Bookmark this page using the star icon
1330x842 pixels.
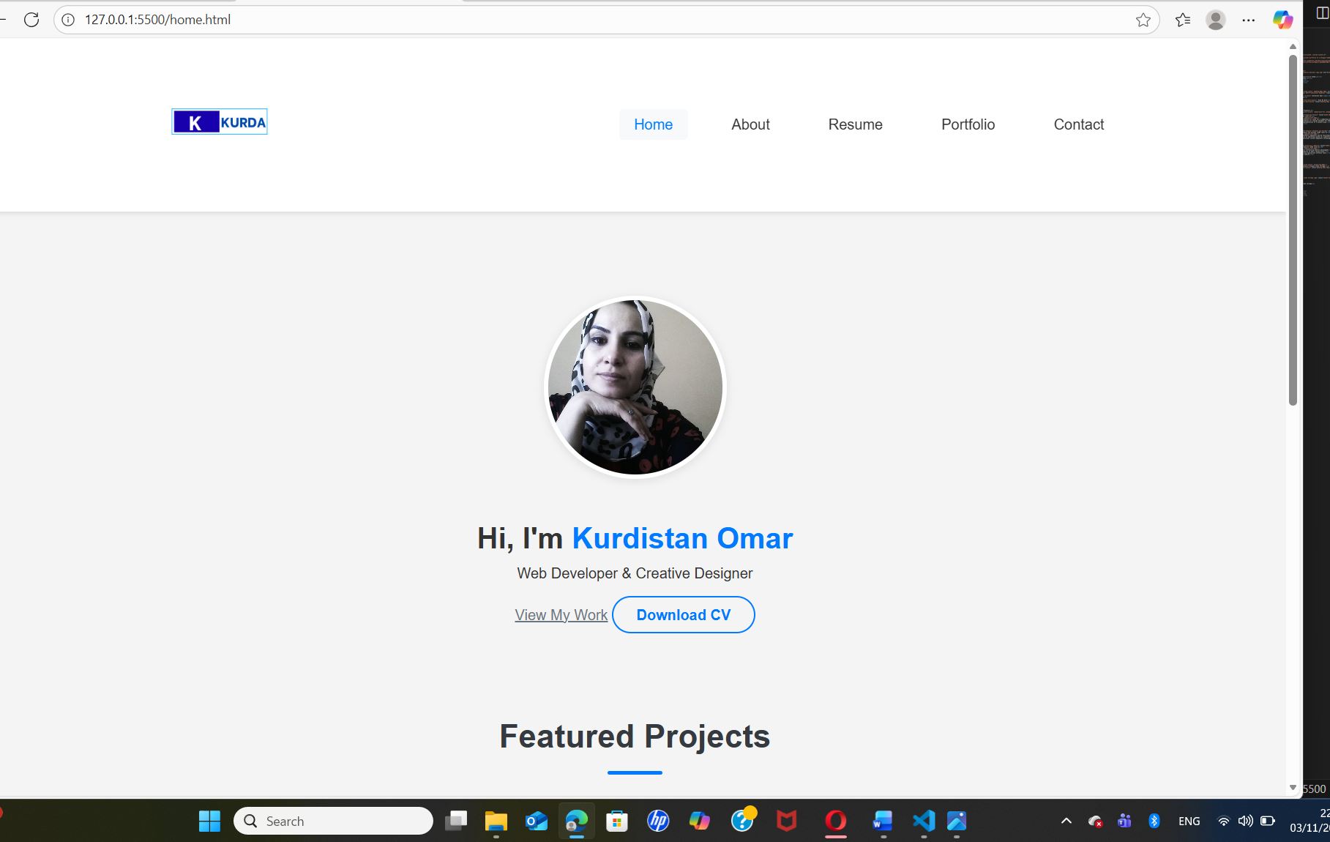[1143, 20]
